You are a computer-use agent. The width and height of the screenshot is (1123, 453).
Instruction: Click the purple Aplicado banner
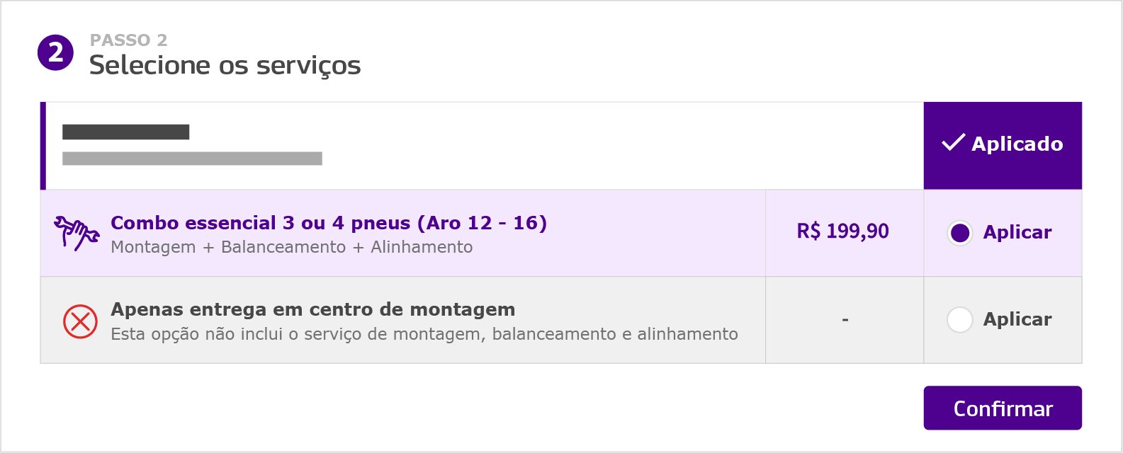(1003, 144)
